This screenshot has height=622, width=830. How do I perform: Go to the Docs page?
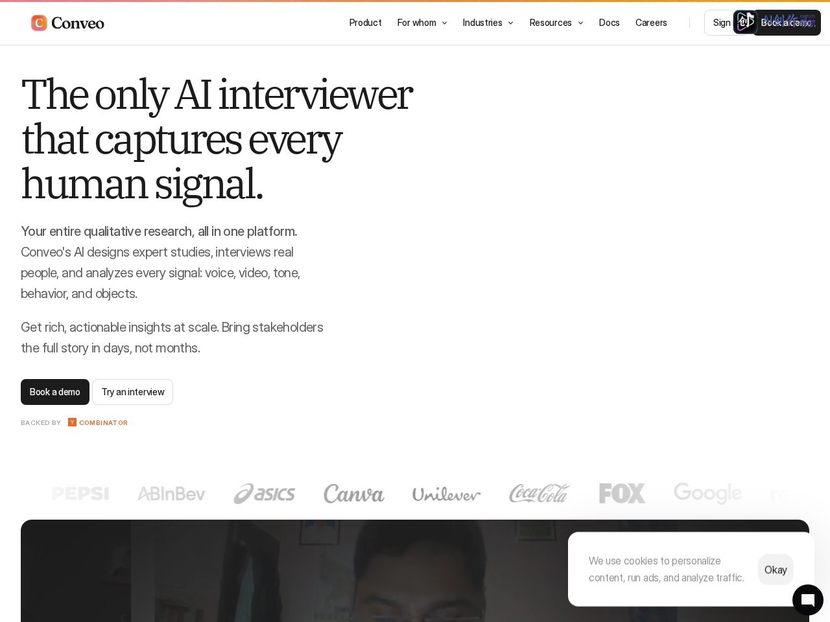tap(609, 23)
